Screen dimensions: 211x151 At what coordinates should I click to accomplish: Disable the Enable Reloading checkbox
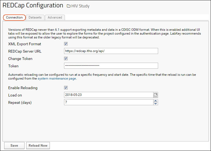(66, 88)
